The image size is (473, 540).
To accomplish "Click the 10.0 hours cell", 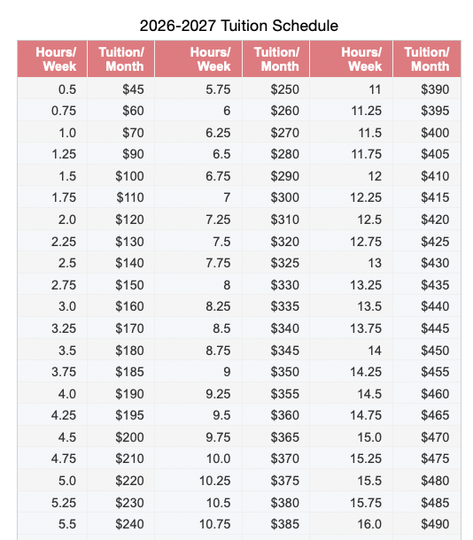I will click(198, 459).
